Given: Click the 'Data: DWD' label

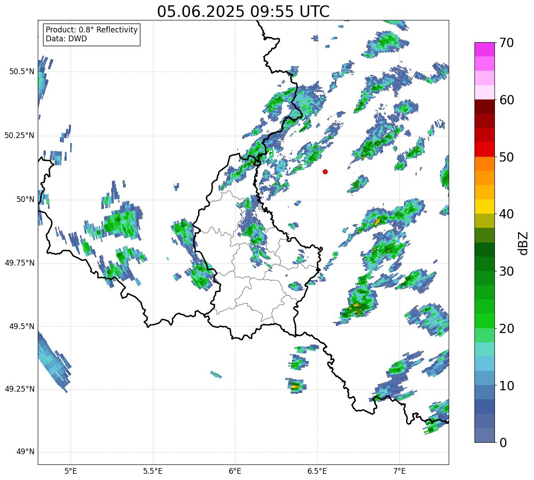Looking at the screenshot, I should tap(67, 39).
